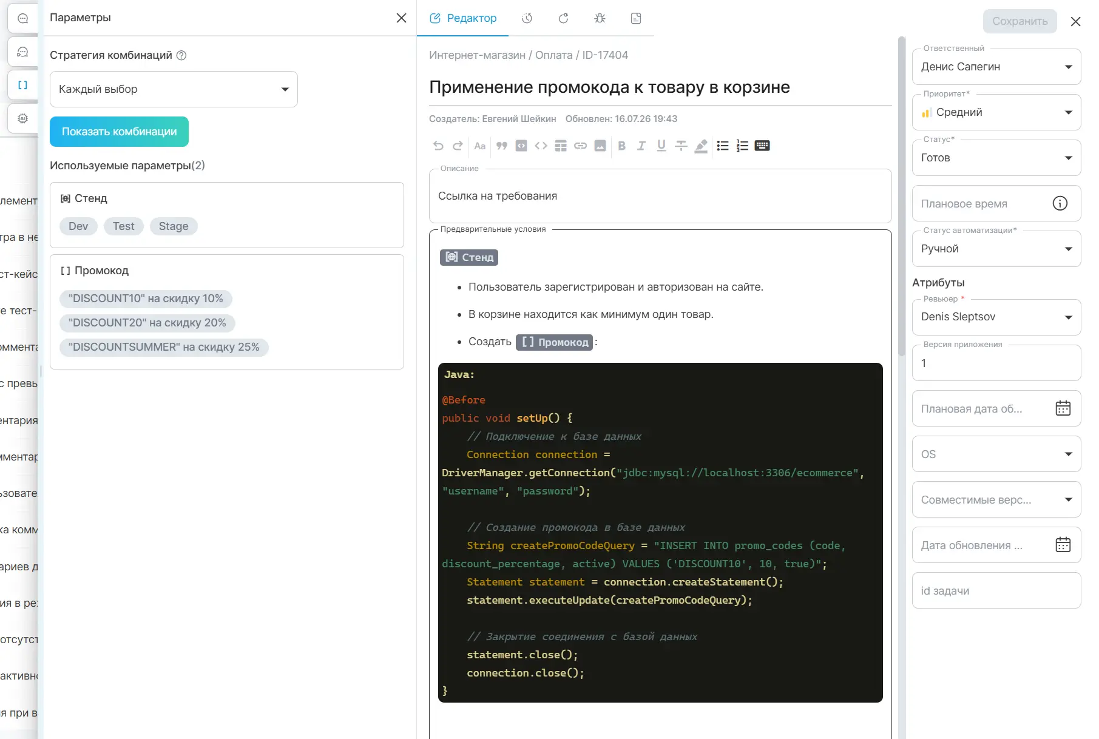Click the second chat icon in left sidebar
The height and width of the screenshot is (739, 1099).
pos(22,52)
